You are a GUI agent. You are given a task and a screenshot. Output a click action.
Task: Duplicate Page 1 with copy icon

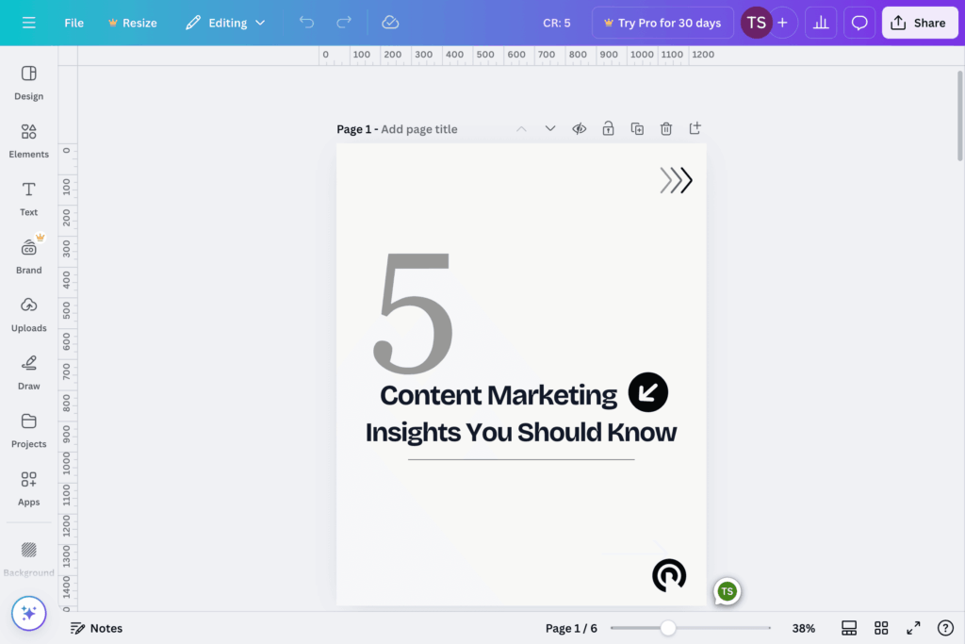point(637,128)
